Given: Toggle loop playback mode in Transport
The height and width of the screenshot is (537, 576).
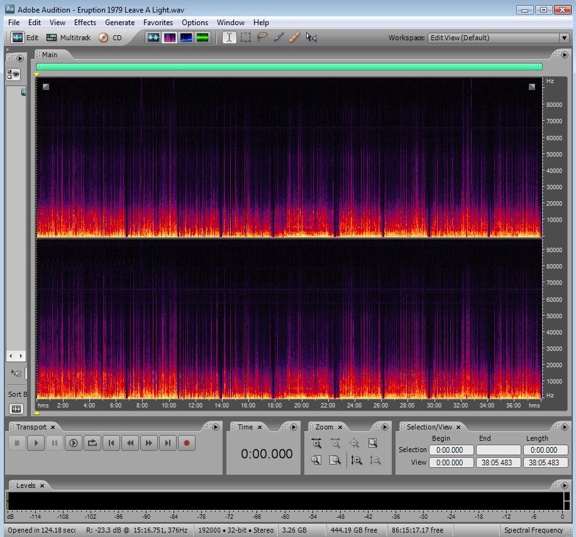Looking at the screenshot, I should pyautogui.click(x=92, y=443).
